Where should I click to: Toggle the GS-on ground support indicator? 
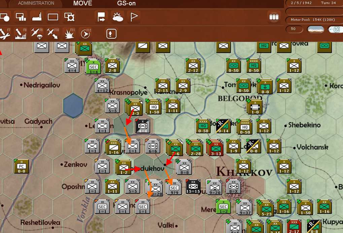[x=126, y=3]
